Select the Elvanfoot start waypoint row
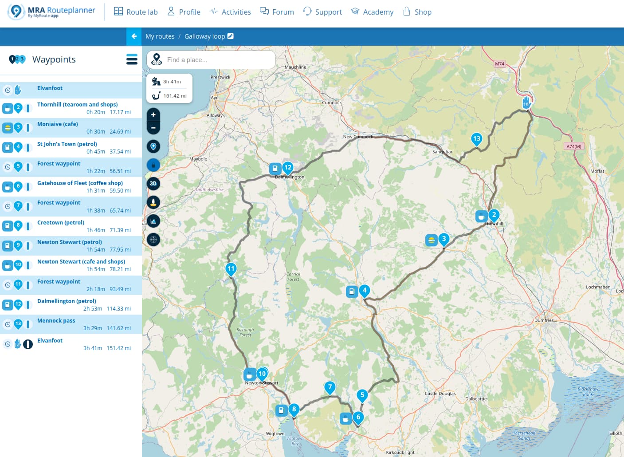 [71, 90]
